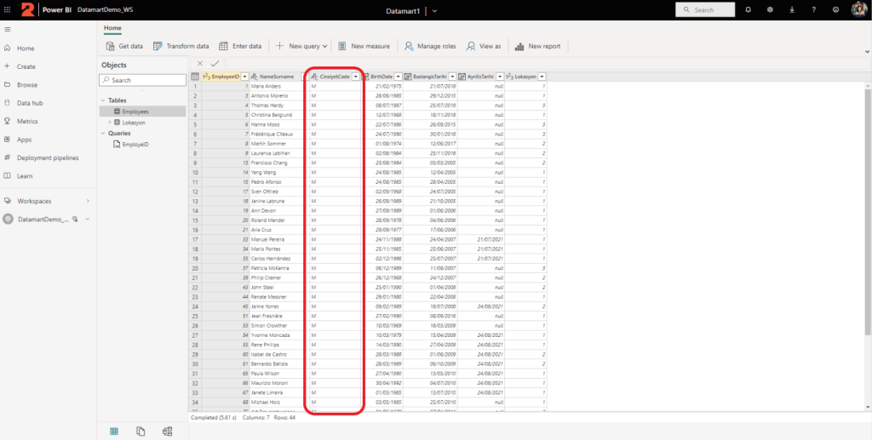
Task: Click the download arrow icon in header
Action: click(x=792, y=10)
